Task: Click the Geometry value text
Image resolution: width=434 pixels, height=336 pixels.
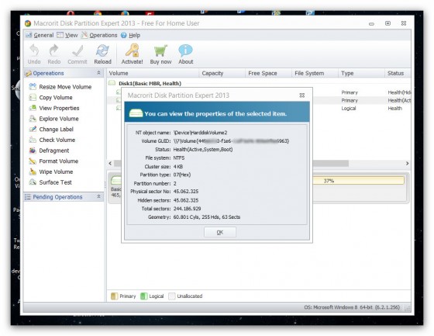Action: pyautogui.click(x=207, y=217)
